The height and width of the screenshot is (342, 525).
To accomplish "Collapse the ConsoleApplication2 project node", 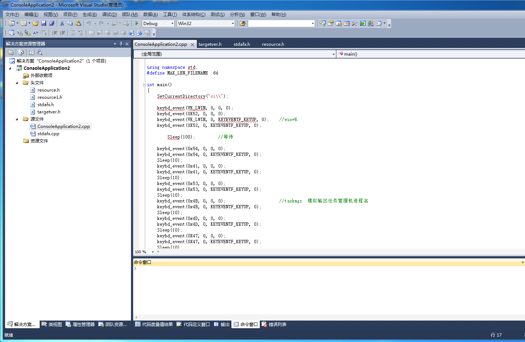I will point(10,68).
